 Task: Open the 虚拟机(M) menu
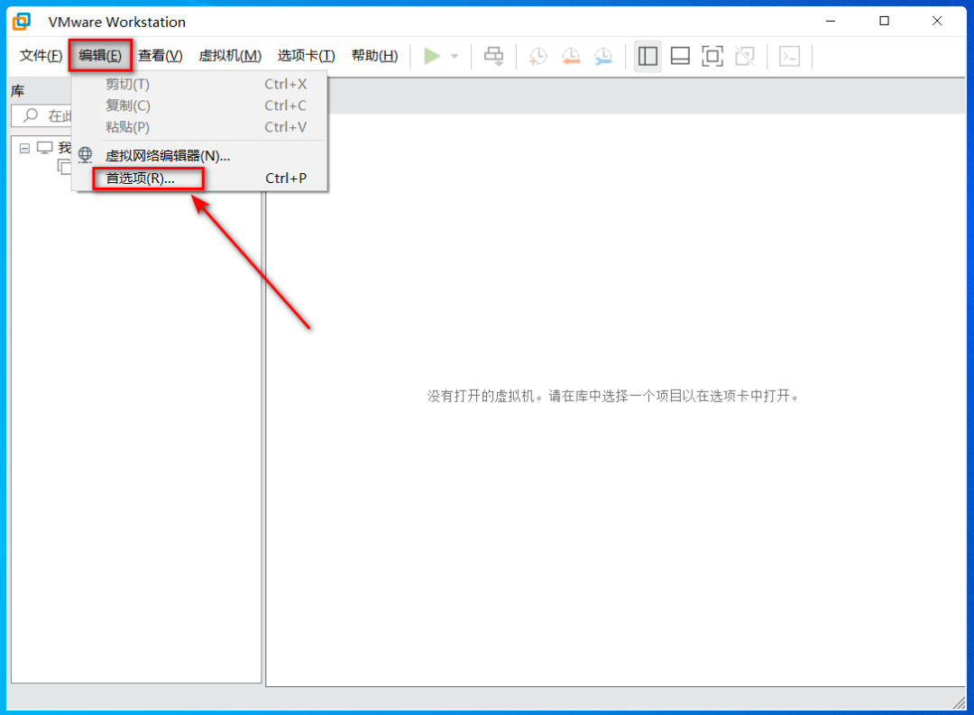point(230,56)
